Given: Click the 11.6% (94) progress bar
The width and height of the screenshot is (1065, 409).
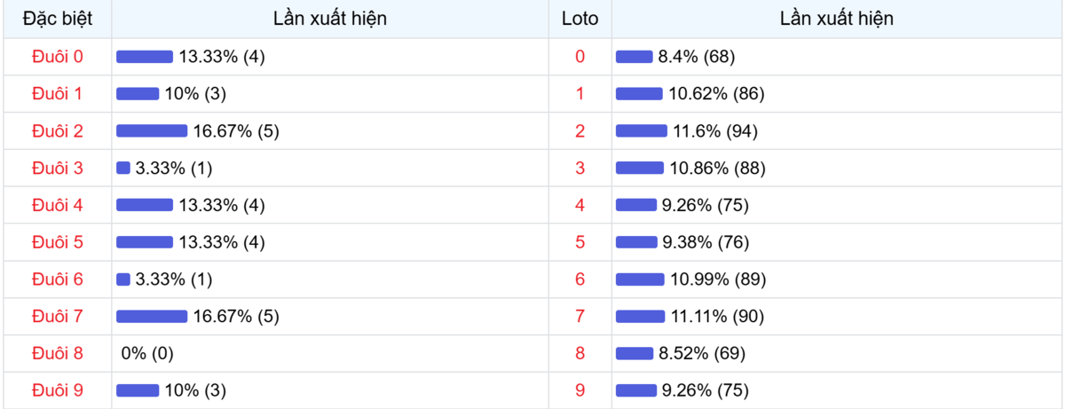Looking at the screenshot, I should (x=642, y=131).
